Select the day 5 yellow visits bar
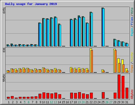This screenshot has height=105, width=135. [x=23, y=70]
